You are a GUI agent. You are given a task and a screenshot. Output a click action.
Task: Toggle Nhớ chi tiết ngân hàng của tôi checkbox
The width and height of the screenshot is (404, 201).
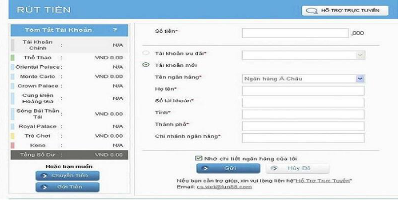pos(198,158)
